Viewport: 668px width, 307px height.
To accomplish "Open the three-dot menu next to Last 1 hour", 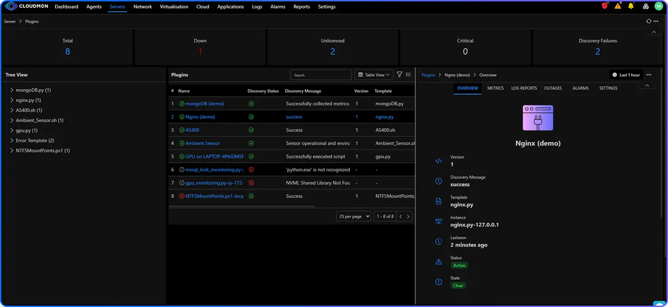I will coord(649,75).
